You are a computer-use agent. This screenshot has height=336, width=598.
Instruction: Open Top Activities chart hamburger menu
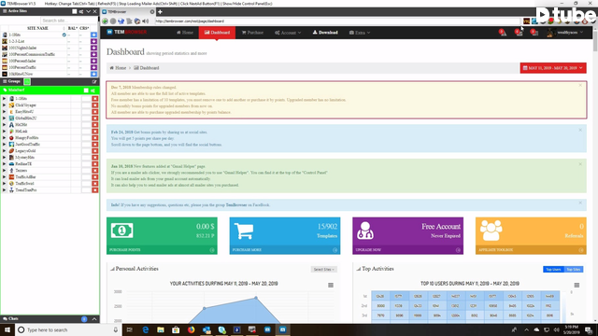[x=577, y=285]
